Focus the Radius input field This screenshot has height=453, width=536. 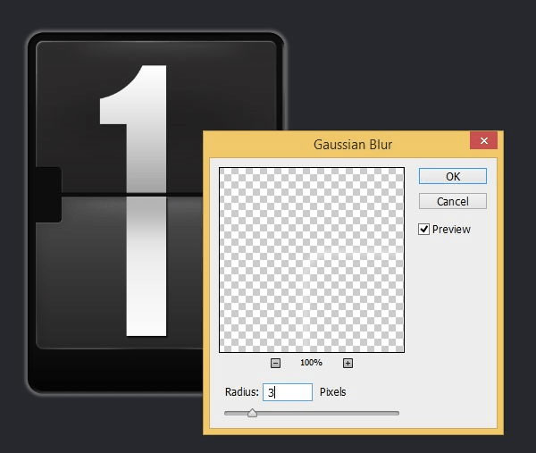[x=287, y=392]
